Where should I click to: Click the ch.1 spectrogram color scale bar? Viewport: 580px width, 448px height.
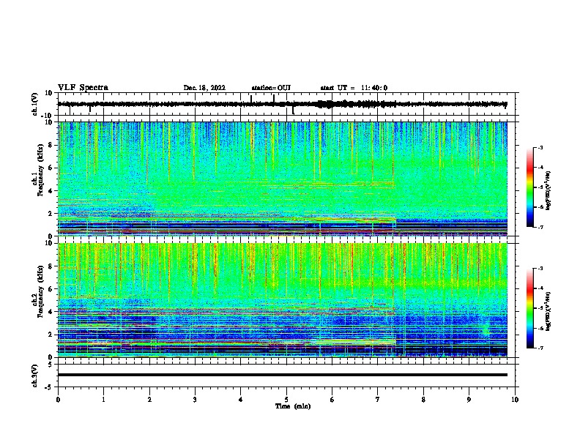(x=530, y=187)
